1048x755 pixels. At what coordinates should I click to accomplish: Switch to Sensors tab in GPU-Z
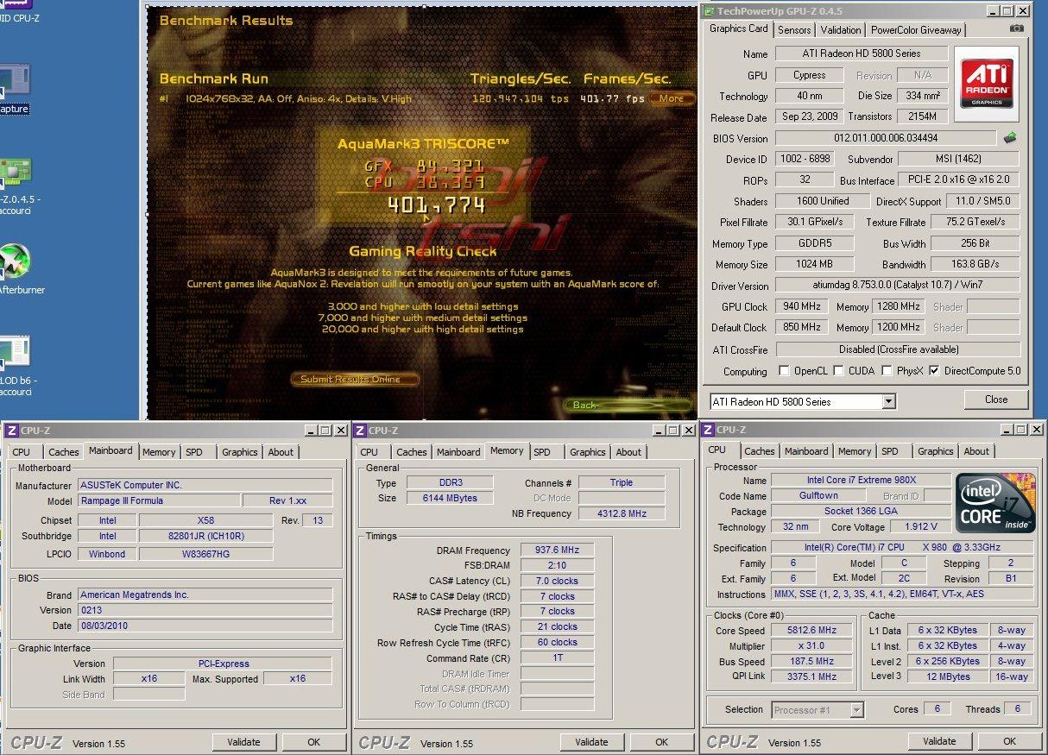click(x=794, y=29)
